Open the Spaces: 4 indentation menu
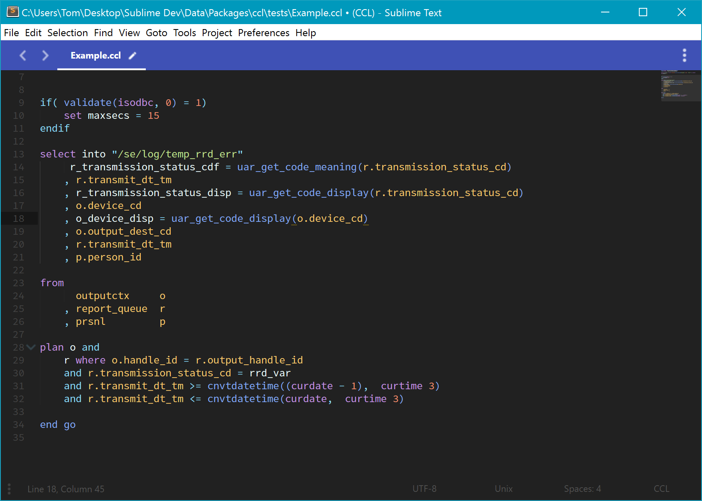Image resolution: width=702 pixels, height=501 pixels. point(582,489)
